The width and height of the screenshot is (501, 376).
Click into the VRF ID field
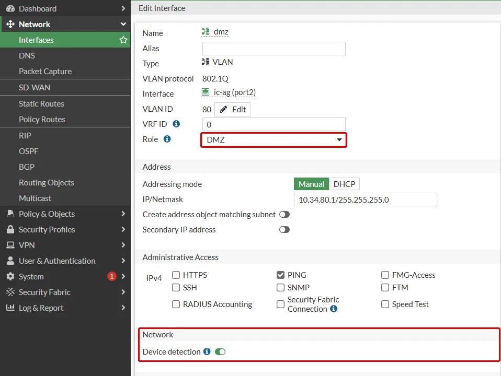coord(274,124)
